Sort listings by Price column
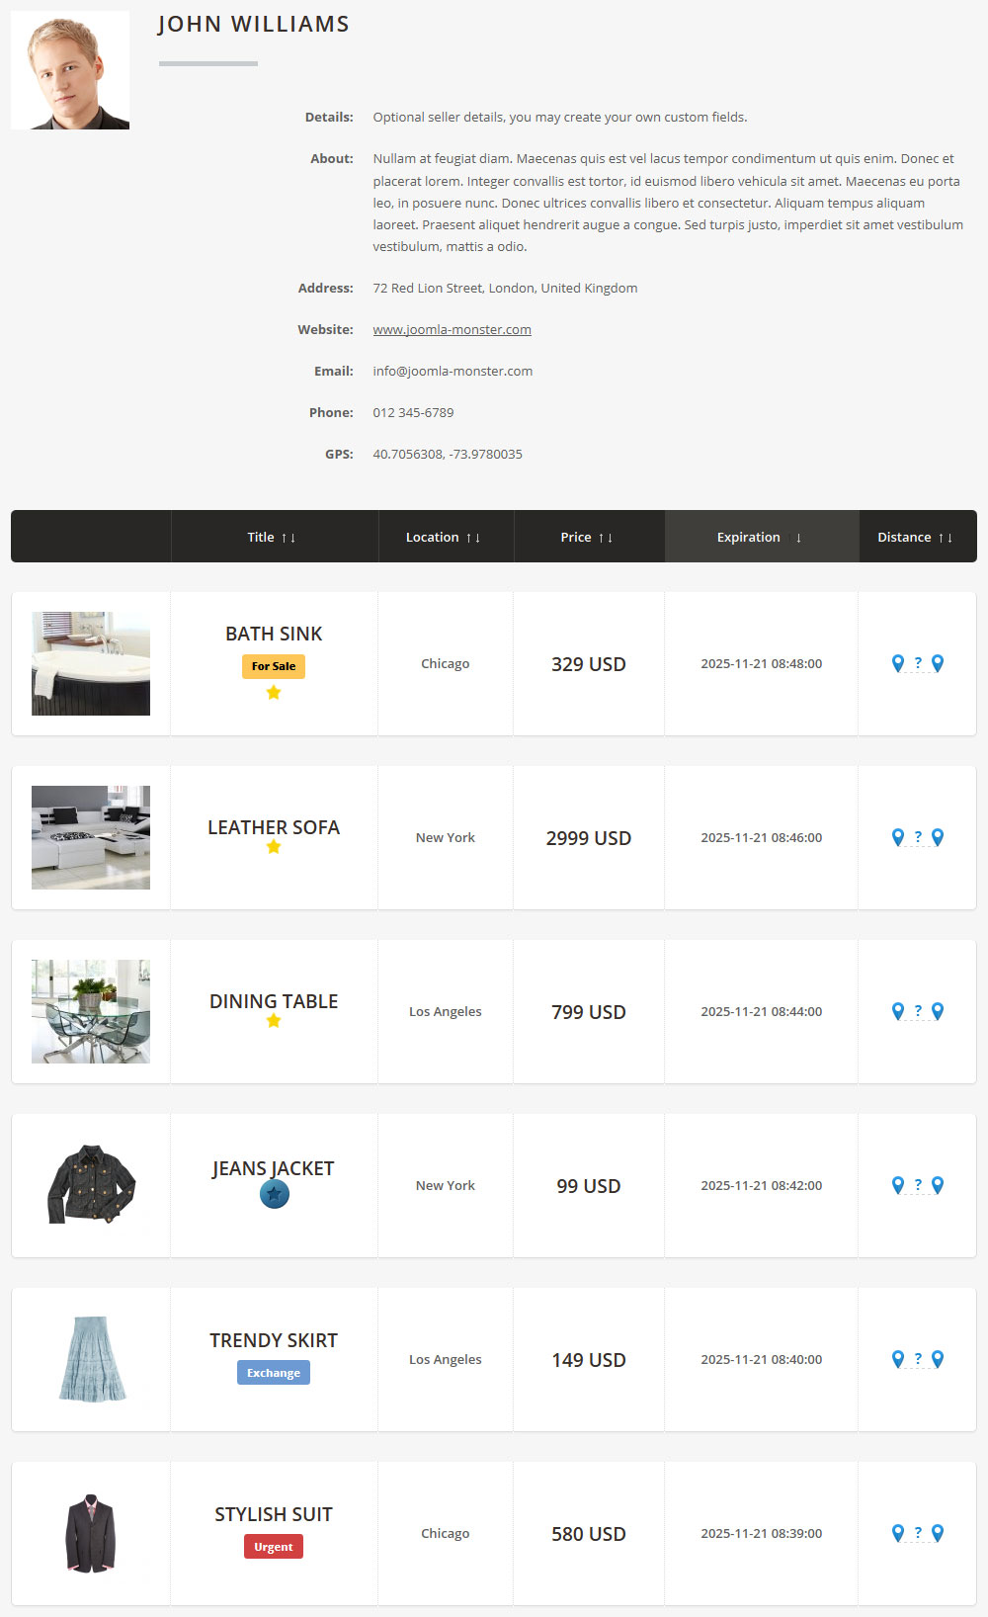 [x=586, y=537]
